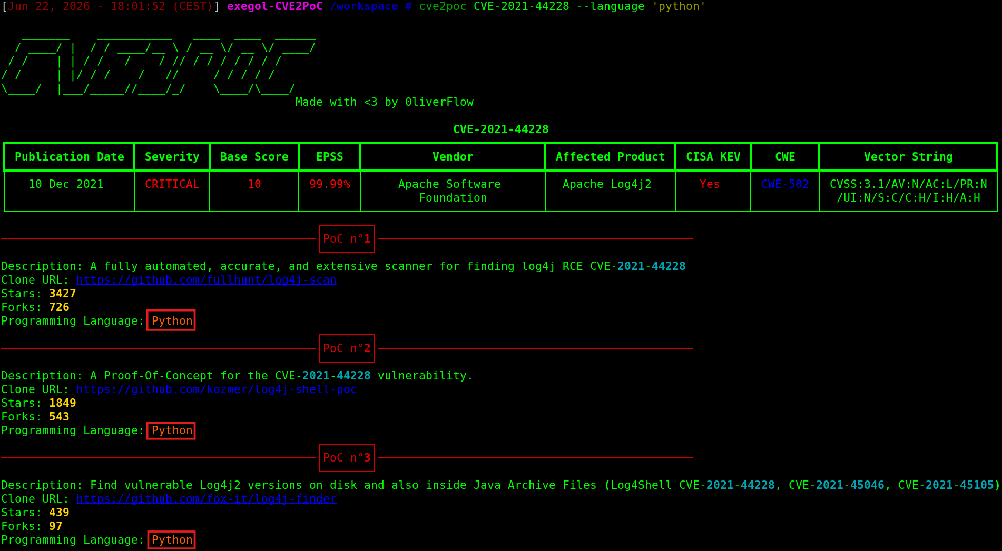1002x551 pixels.
Task: Click the CISA KEV column header
Action: coord(713,157)
